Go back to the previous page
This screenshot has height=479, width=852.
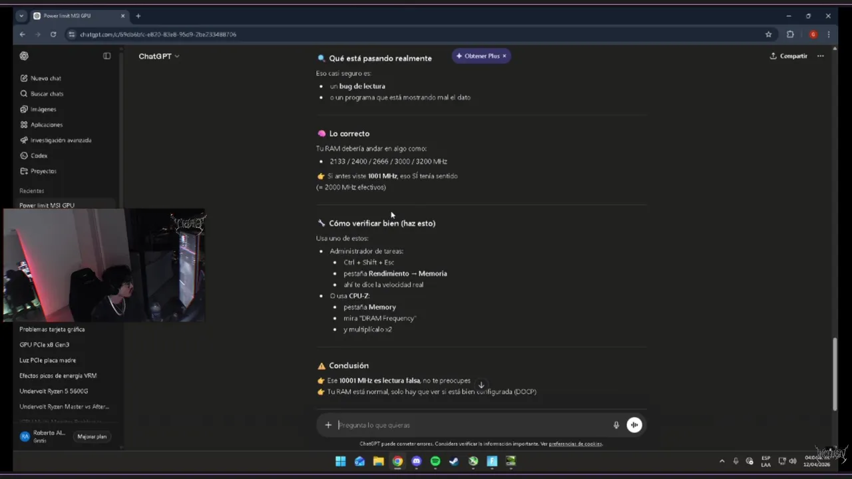(x=22, y=34)
